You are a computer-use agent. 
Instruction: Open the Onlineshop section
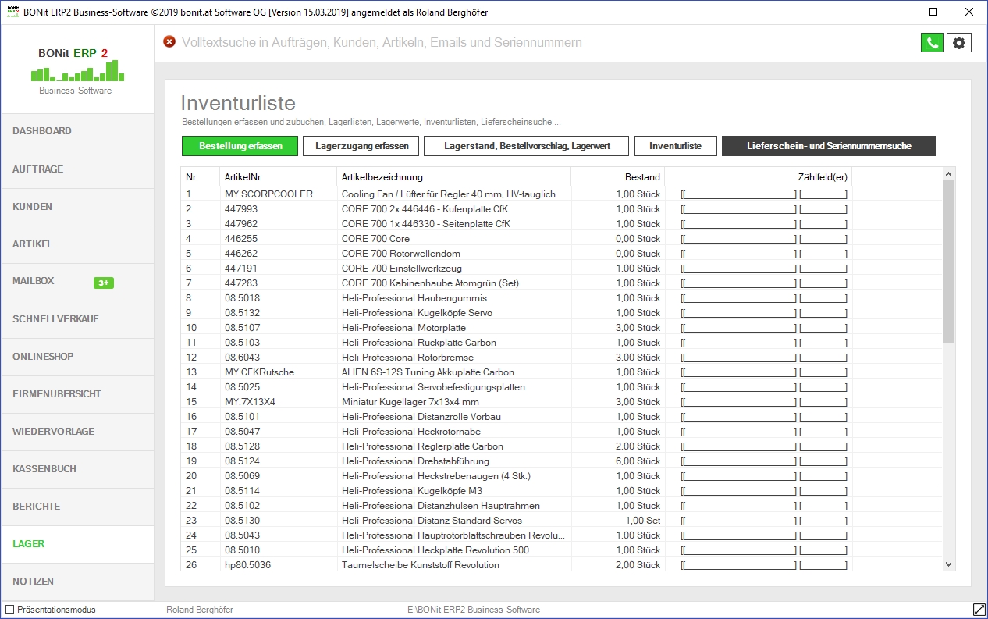click(x=76, y=357)
